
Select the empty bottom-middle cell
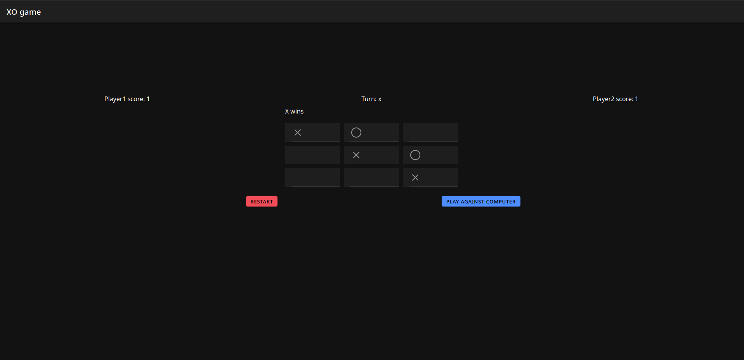tap(371, 177)
